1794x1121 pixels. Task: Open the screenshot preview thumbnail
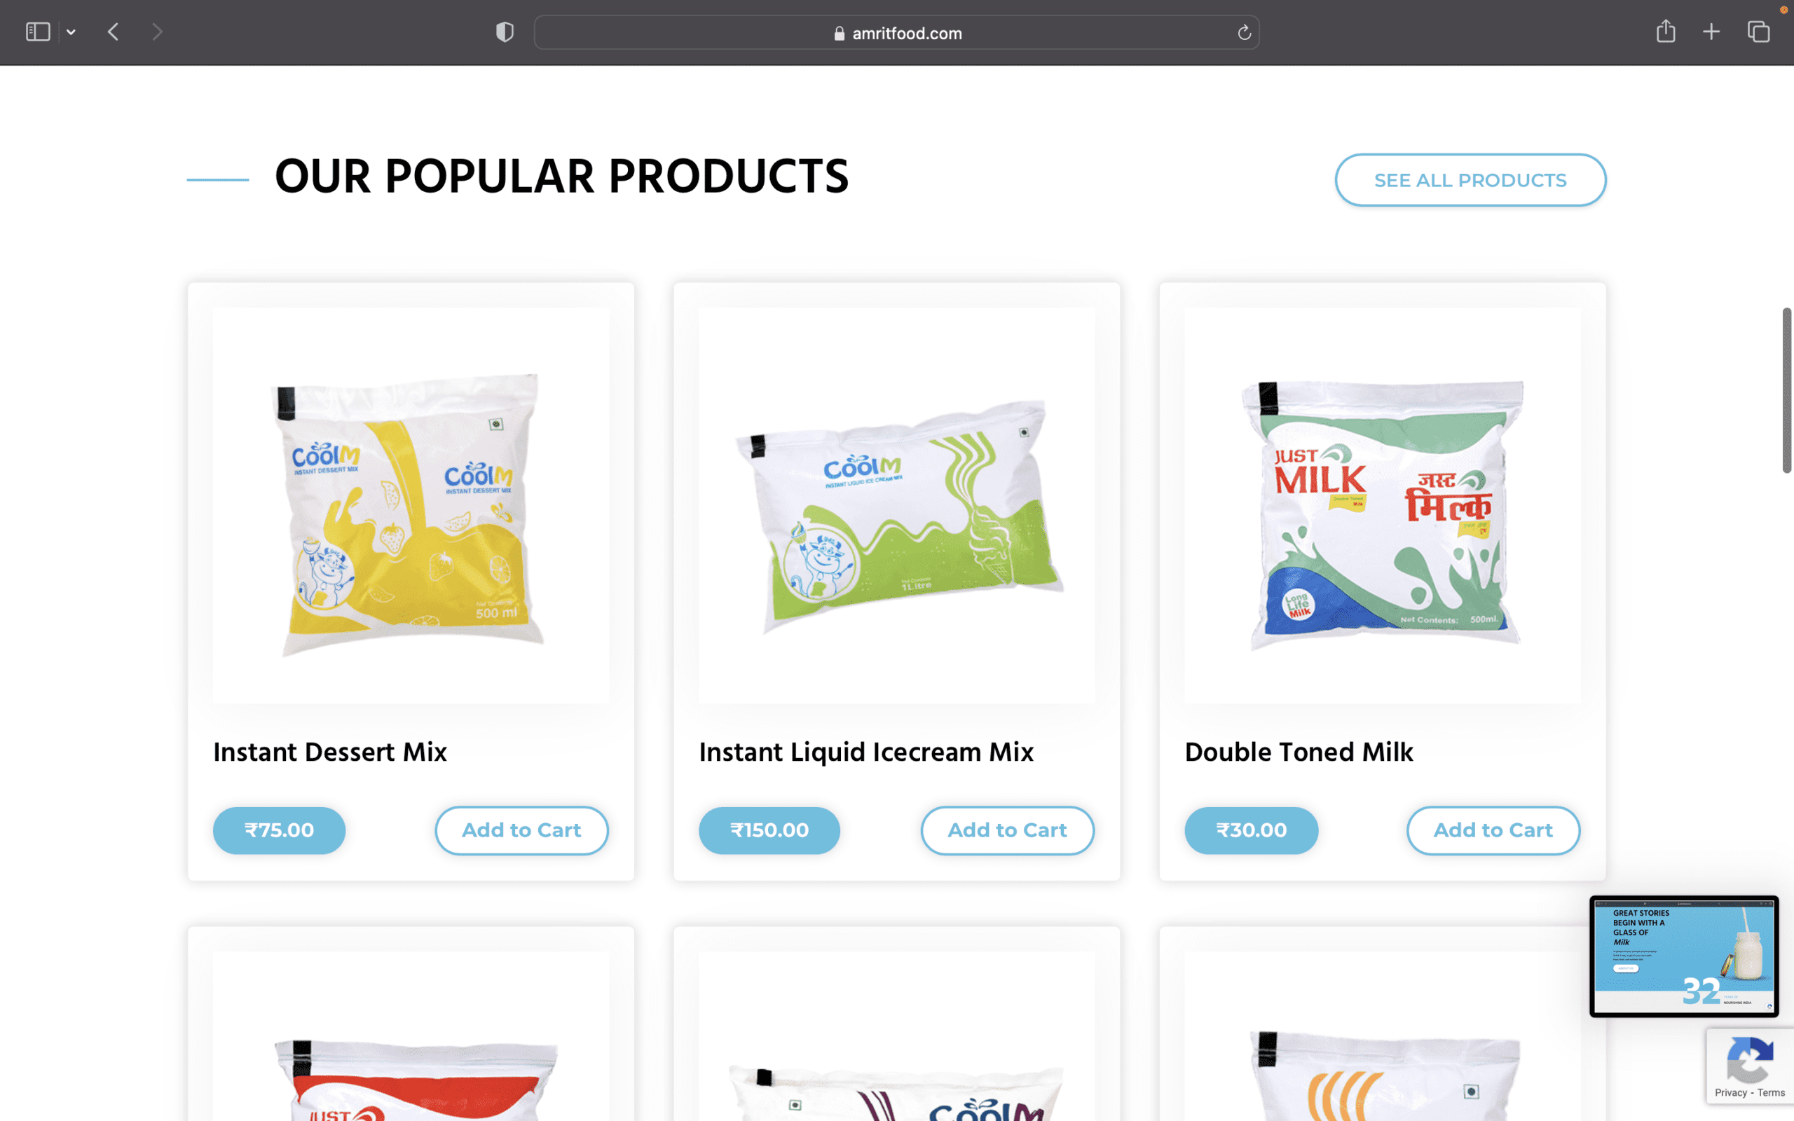tap(1683, 956)
